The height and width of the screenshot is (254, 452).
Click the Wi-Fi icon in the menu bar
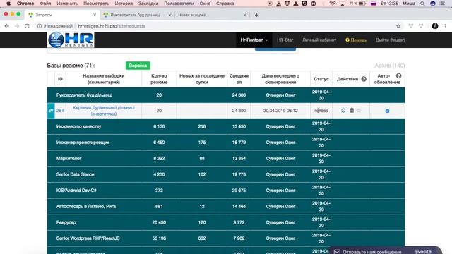[x=332, y=4]
